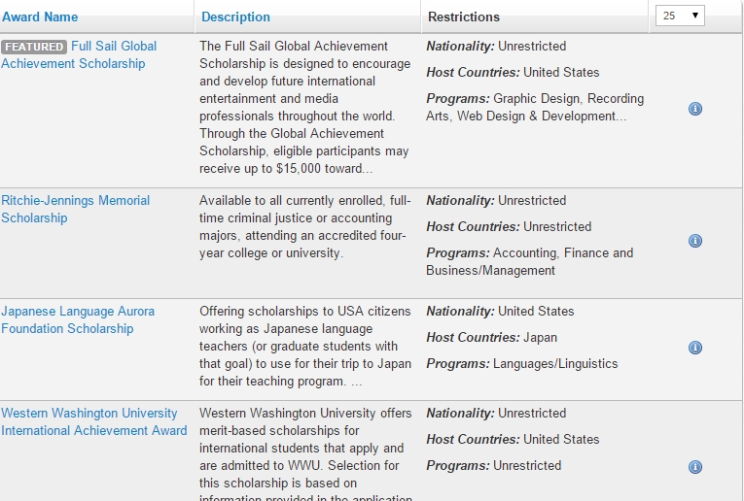Sort by Award Name column header
744x501 pixels.
(40, 17)
